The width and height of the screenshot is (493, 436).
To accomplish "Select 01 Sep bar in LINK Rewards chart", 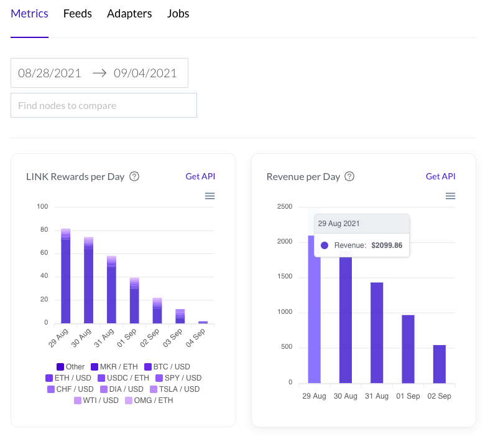I will pos(134,301).
